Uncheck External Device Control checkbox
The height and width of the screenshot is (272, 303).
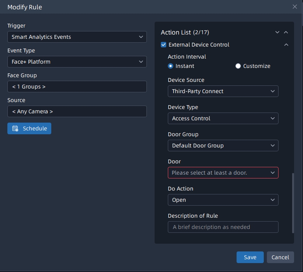(x=164, y=45)
